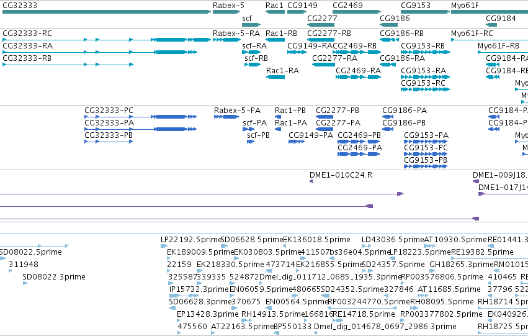This screenshot has height=336, width=528.
Task: Select the CG2469-PB protein
Action: [x=359, y=142]
